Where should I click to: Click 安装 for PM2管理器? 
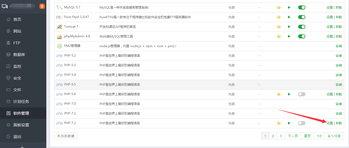coord(339,46)
